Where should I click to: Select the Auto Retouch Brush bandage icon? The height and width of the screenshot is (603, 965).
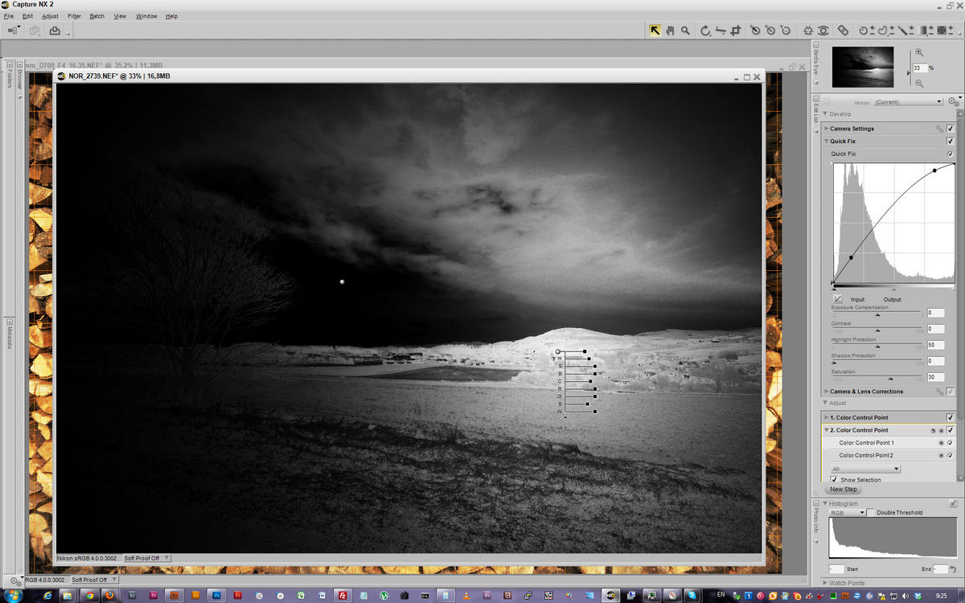pyautogui.click(x=843, y=31)
